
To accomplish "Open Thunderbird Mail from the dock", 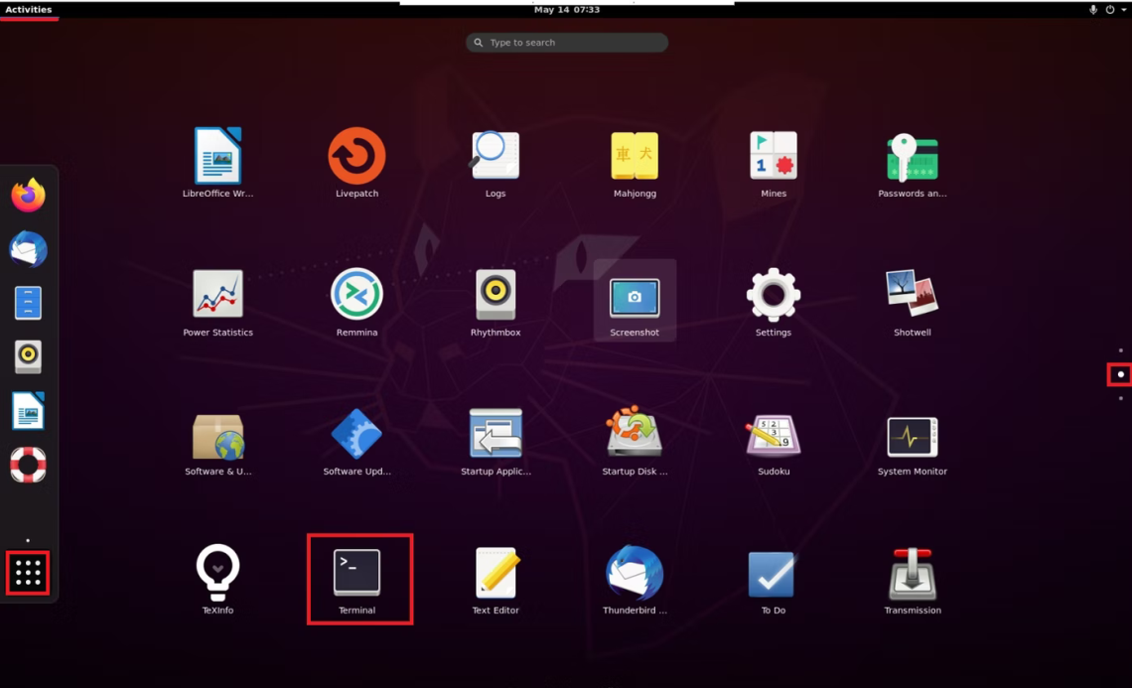I will [28, 249].
